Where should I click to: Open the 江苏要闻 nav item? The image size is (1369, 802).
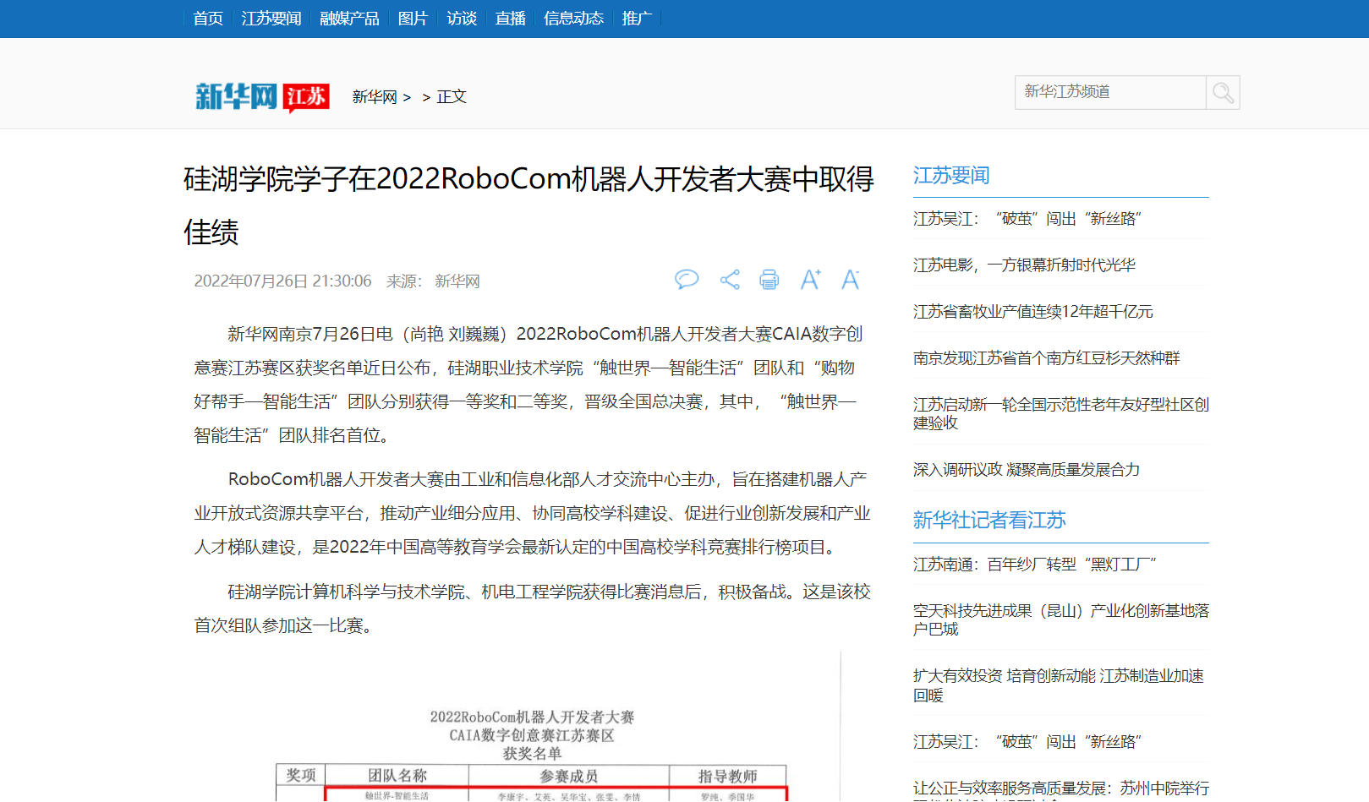[271, 19]
